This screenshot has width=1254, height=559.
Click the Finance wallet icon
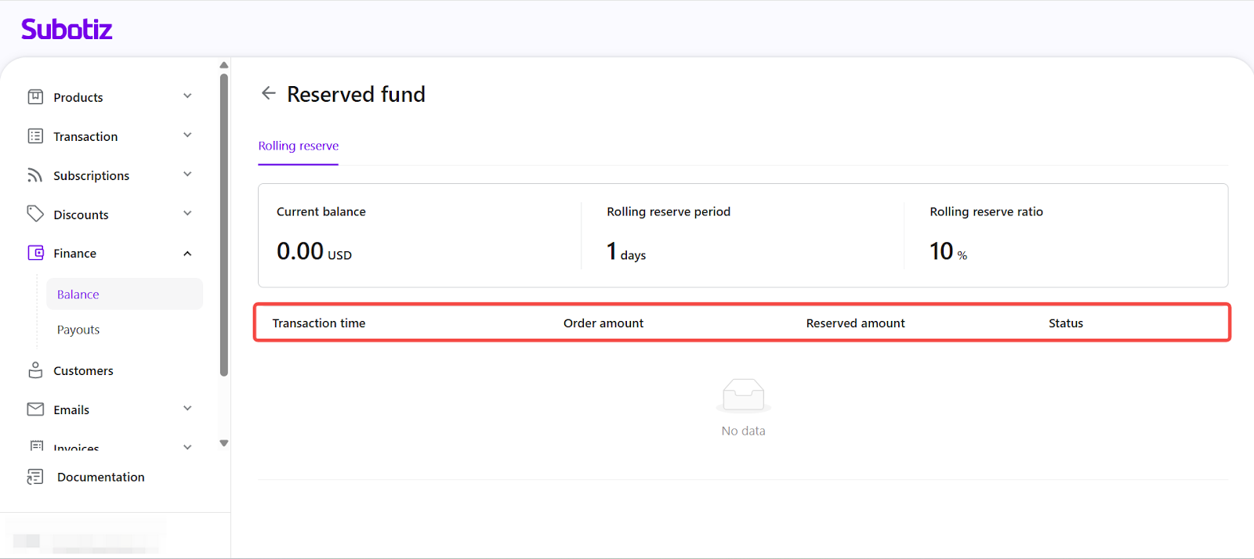[35, 253]
